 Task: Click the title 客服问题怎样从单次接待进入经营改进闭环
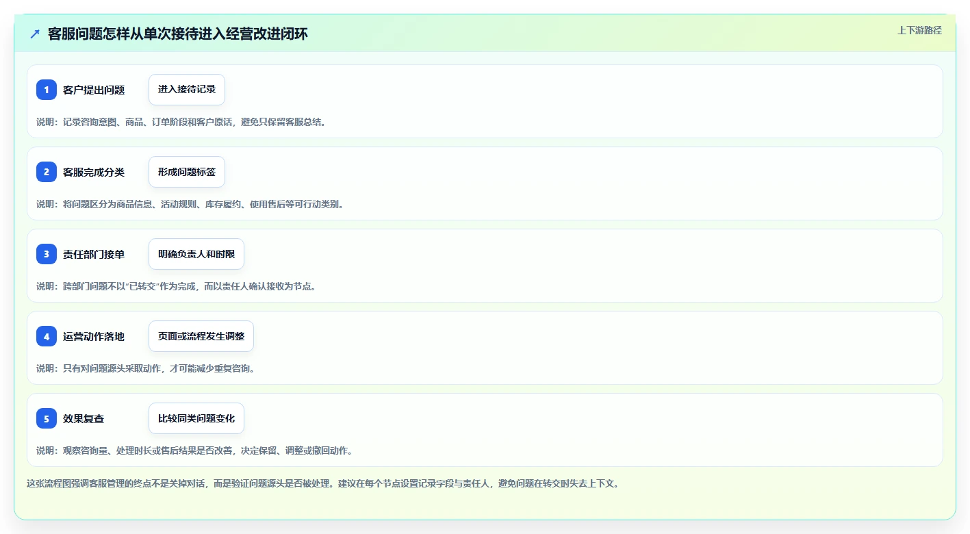[178, 34]
